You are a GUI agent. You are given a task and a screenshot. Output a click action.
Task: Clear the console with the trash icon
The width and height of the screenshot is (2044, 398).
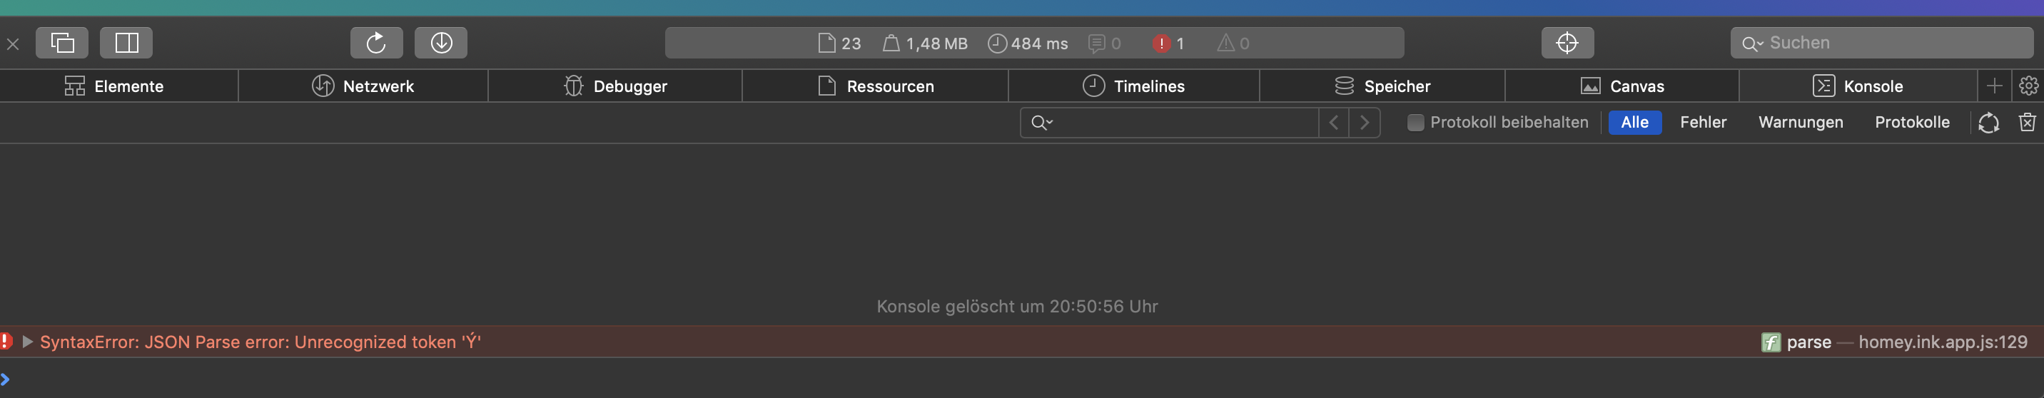[2028, 122]
